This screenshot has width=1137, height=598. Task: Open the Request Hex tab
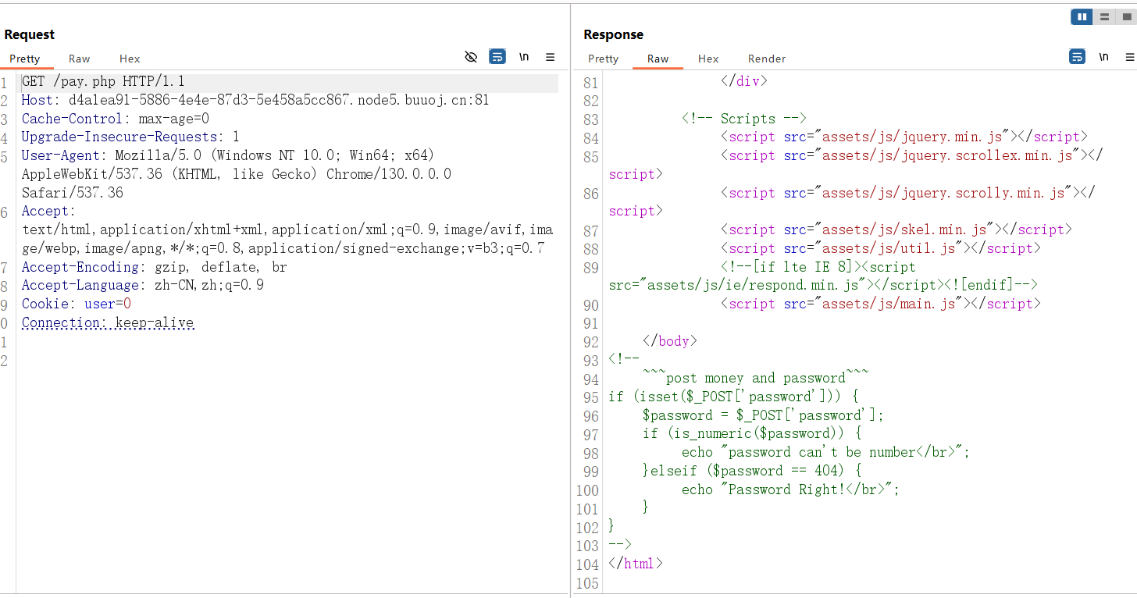pos(130,59)
